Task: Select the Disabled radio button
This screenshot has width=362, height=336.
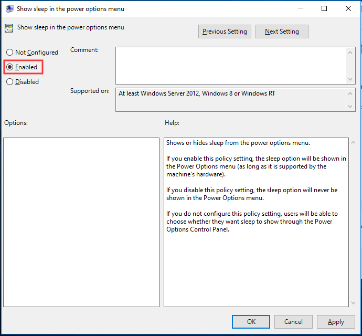Action: click(x=23, y=82)
